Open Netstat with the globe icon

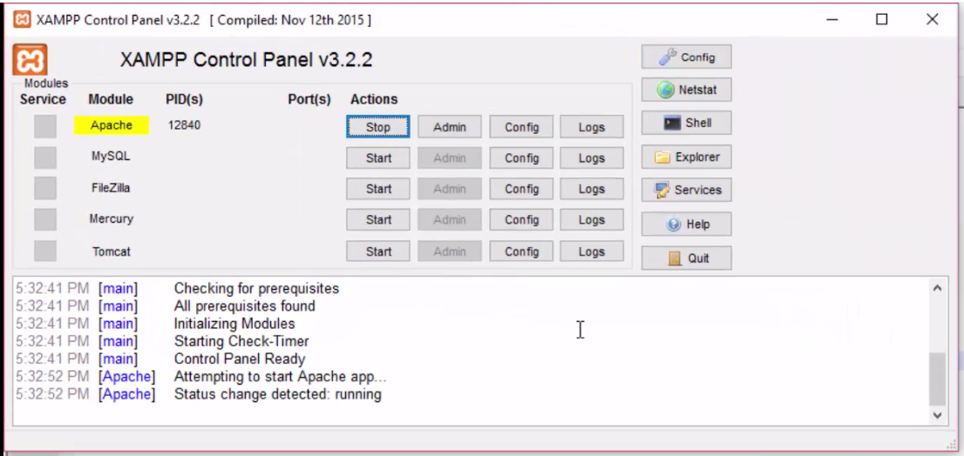(x=686, y=90)
